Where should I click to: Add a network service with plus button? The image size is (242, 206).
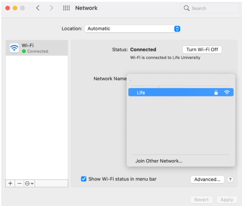[x=10, y=184]
